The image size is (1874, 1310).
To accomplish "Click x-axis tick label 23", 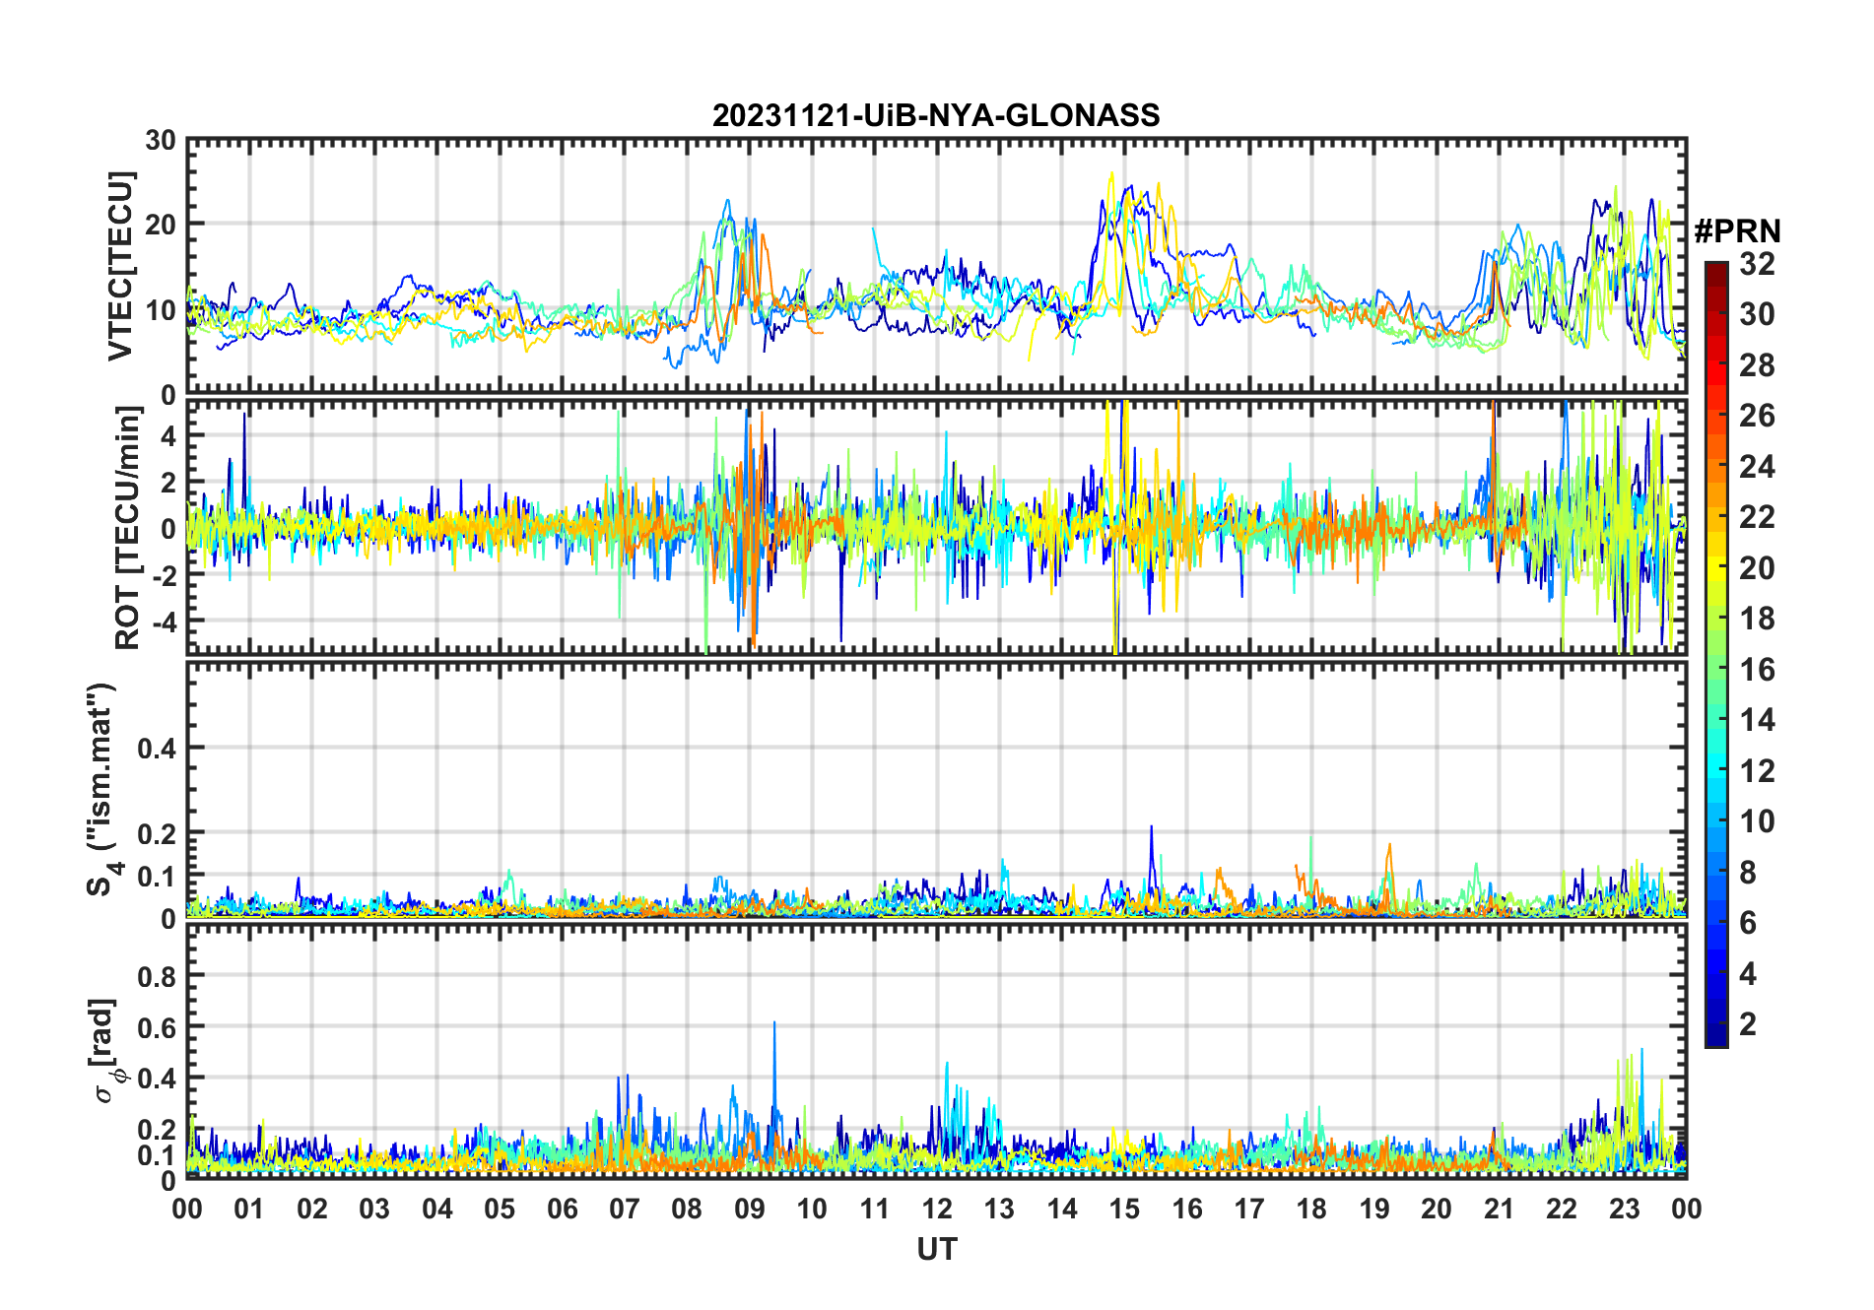I will [1624, 1209].
